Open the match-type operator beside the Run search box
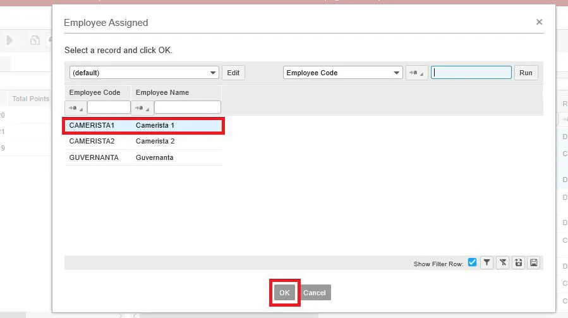The width and height of the screenshot is (568, 318). coord(416,73)
